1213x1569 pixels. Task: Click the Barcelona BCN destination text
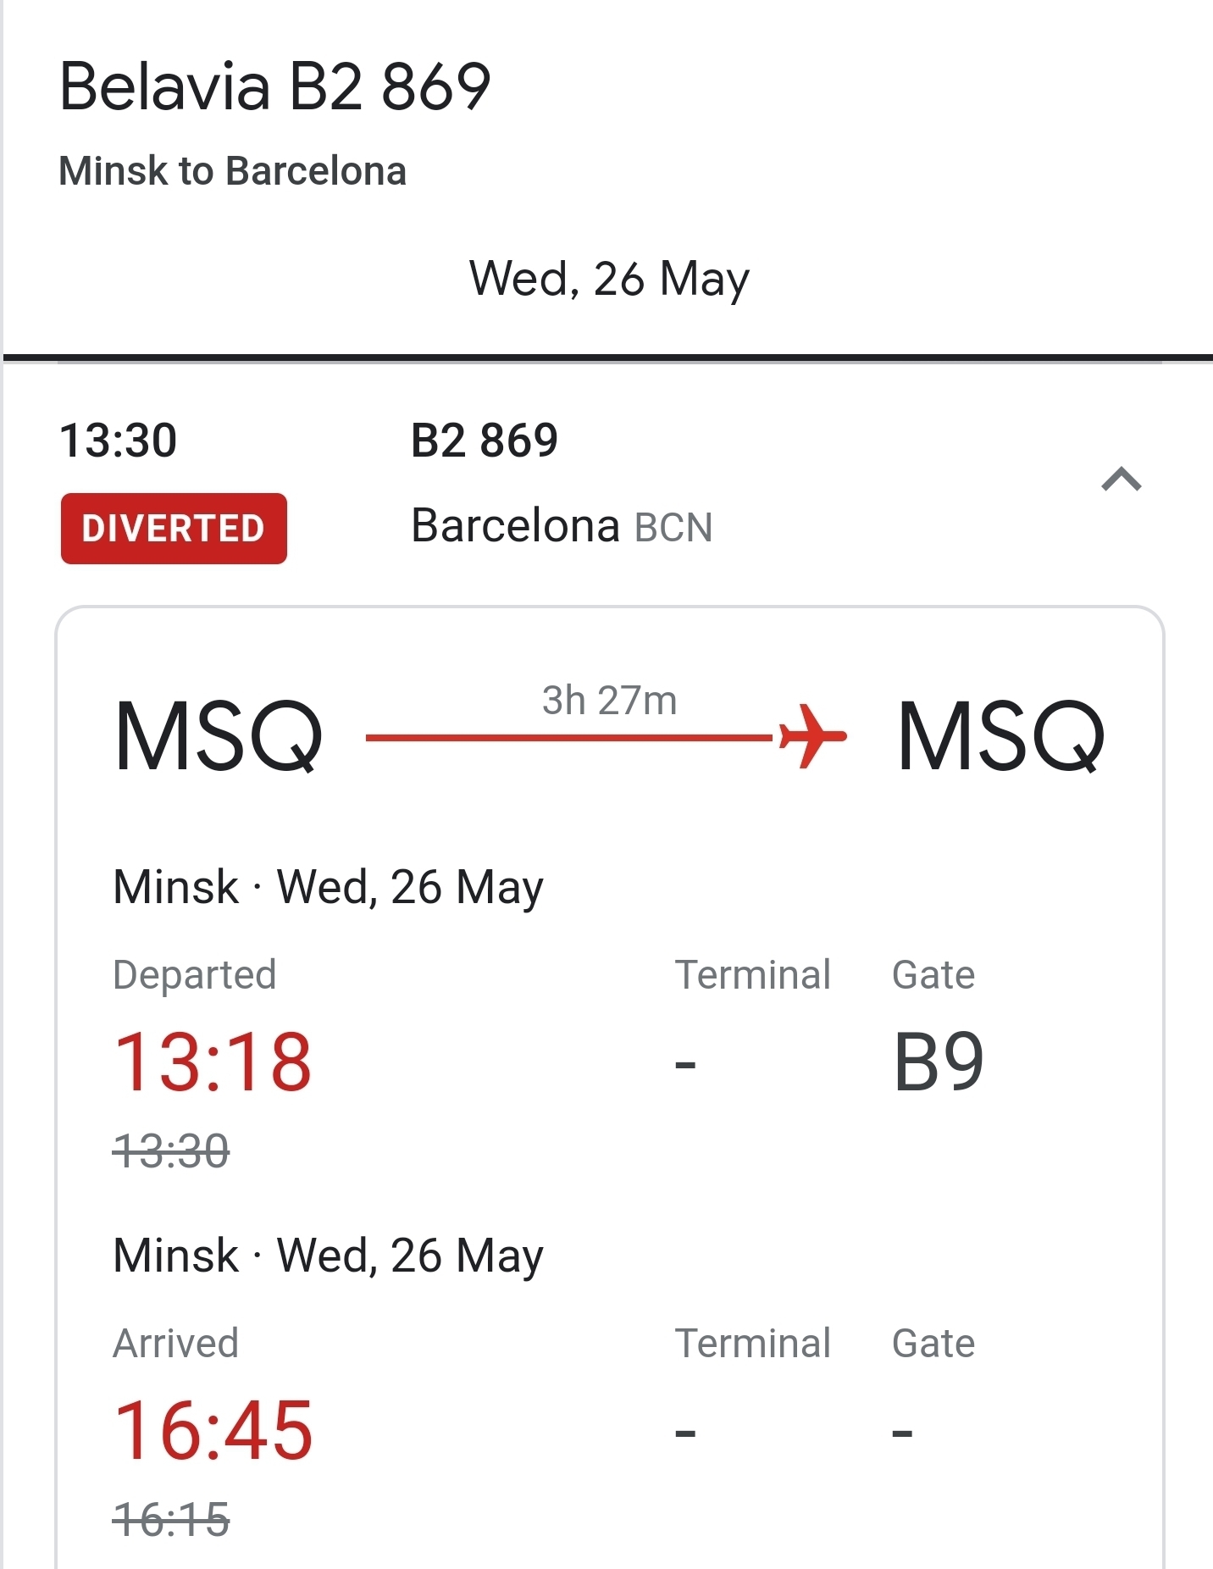point(561,526)
